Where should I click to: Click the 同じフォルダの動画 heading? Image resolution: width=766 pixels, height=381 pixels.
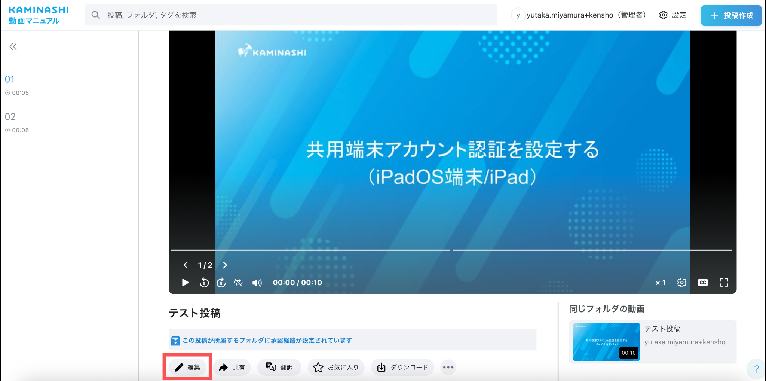[x=607, y=309]
